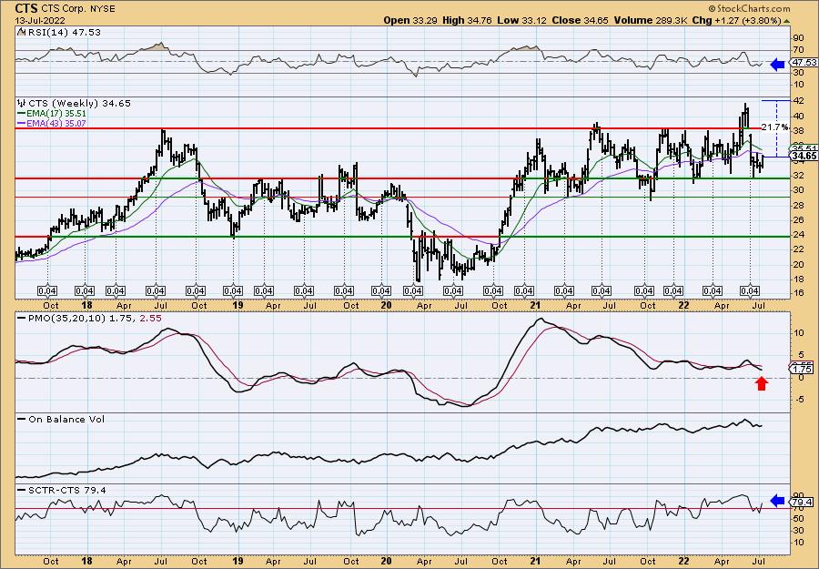Image resolution: width=819 pixels, height=569 pixels.
Task: Click the green up-triangle beside the change
Action: (786, 21)
